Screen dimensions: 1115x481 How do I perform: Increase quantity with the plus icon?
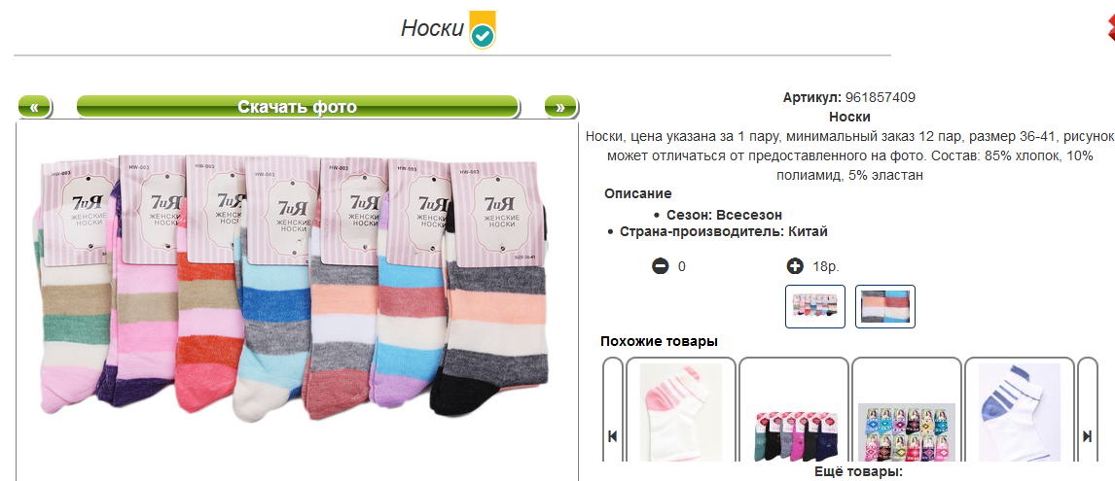tap(795, 267)
